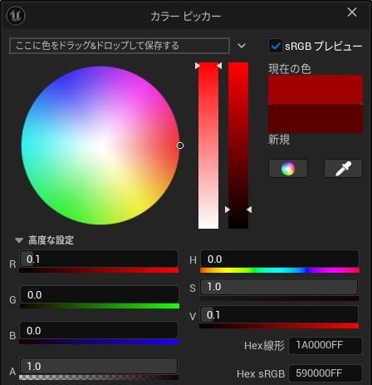Viewport: 372px width, 385px height.
Task: Switch to color wheel mode button
Action: (288, 168)
